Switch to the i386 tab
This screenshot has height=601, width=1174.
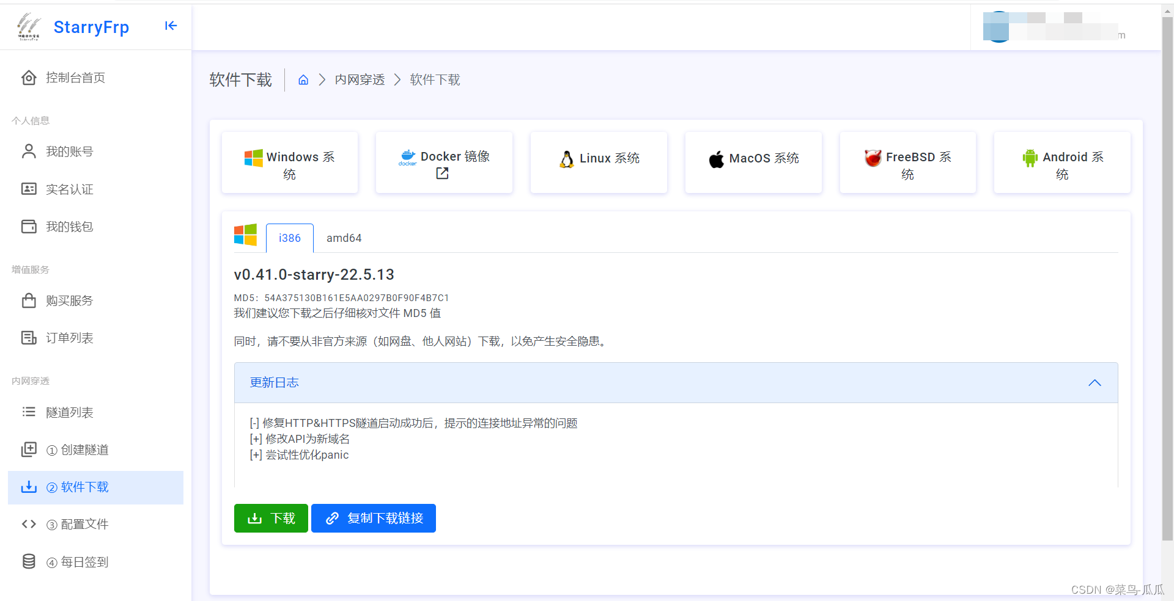tap(290, 238)
